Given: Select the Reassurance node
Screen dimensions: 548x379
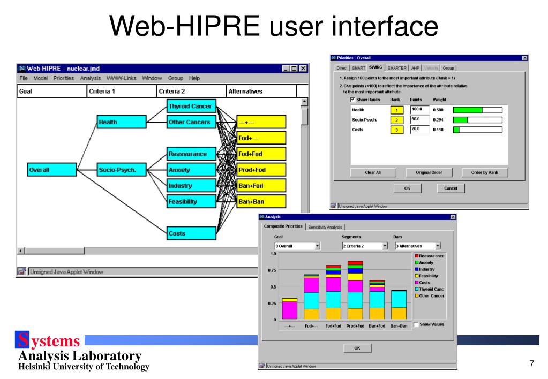Looking at the screenshot, I should 192,154.
